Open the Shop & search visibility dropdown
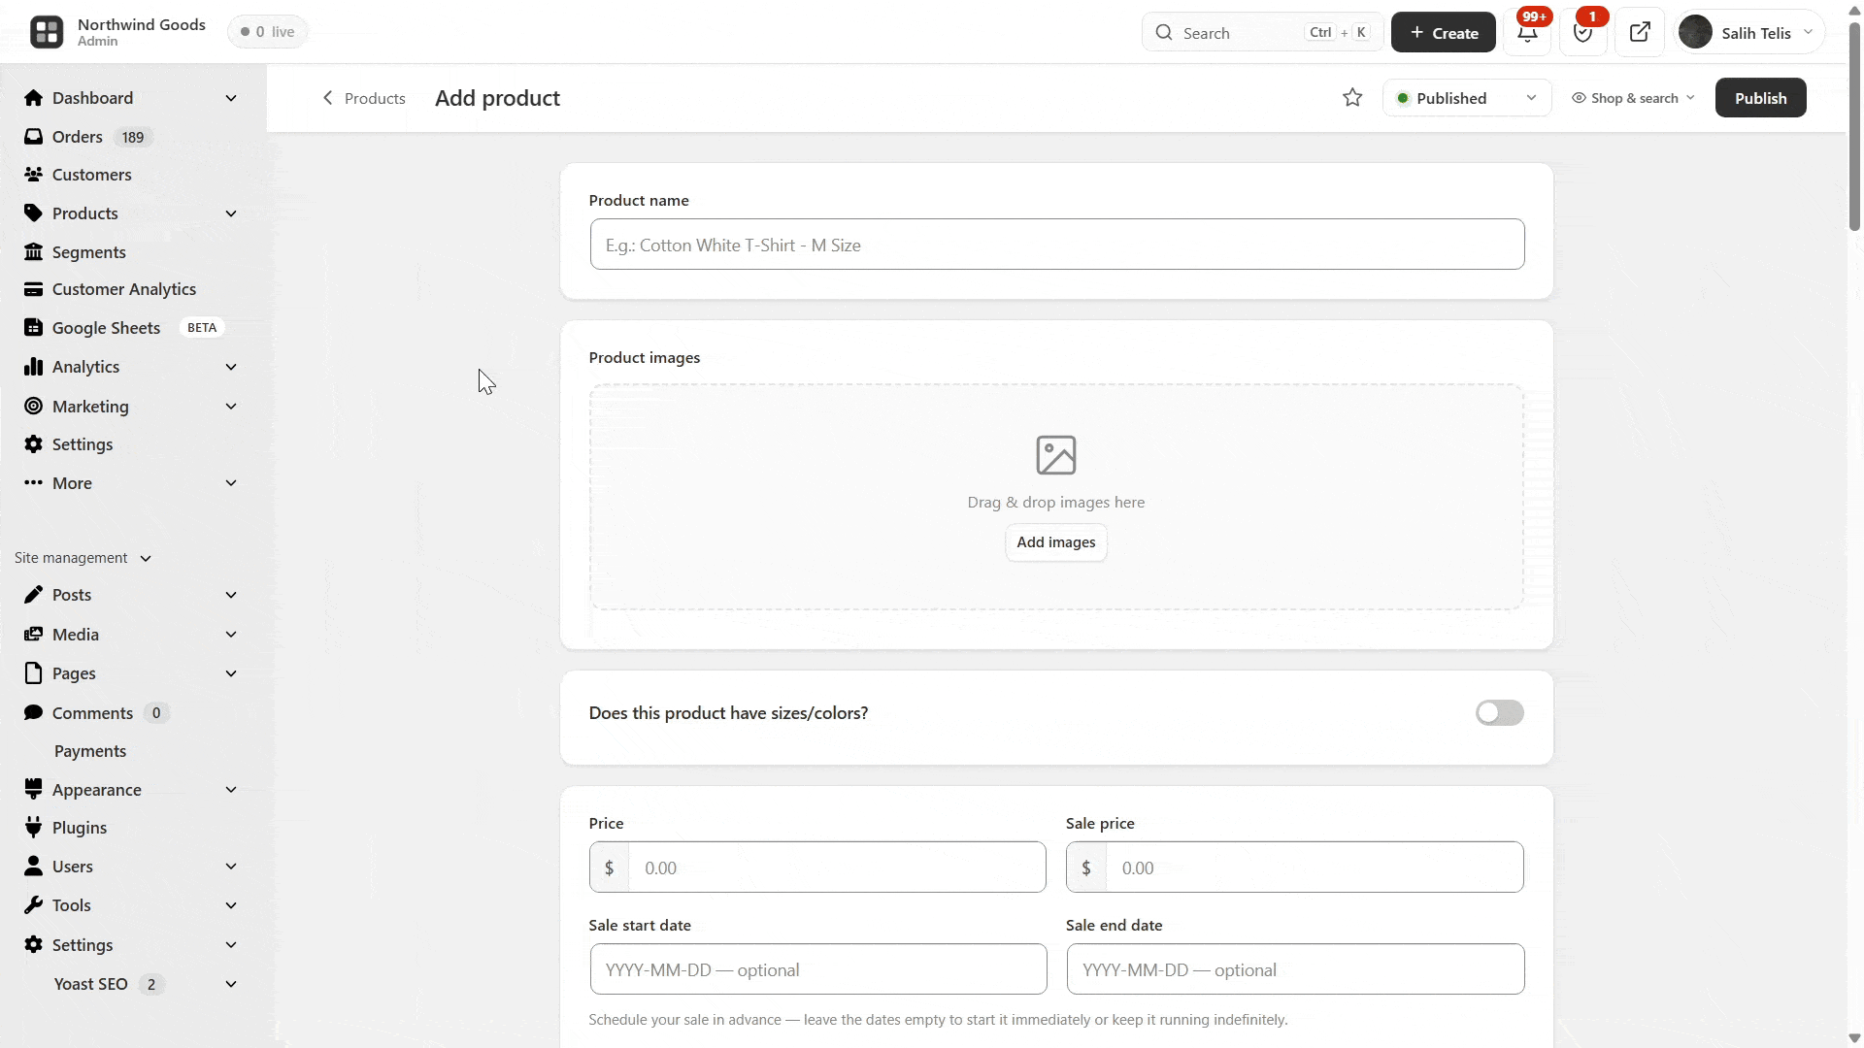1864x1048 pixels. coord(1634,98)
